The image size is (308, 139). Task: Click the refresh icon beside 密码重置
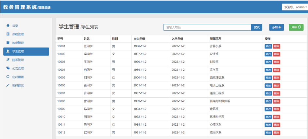click(8, 77)
